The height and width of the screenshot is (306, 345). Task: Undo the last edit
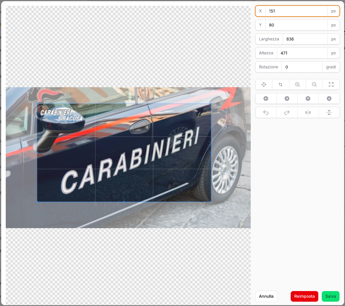click(x=266, y=112)
